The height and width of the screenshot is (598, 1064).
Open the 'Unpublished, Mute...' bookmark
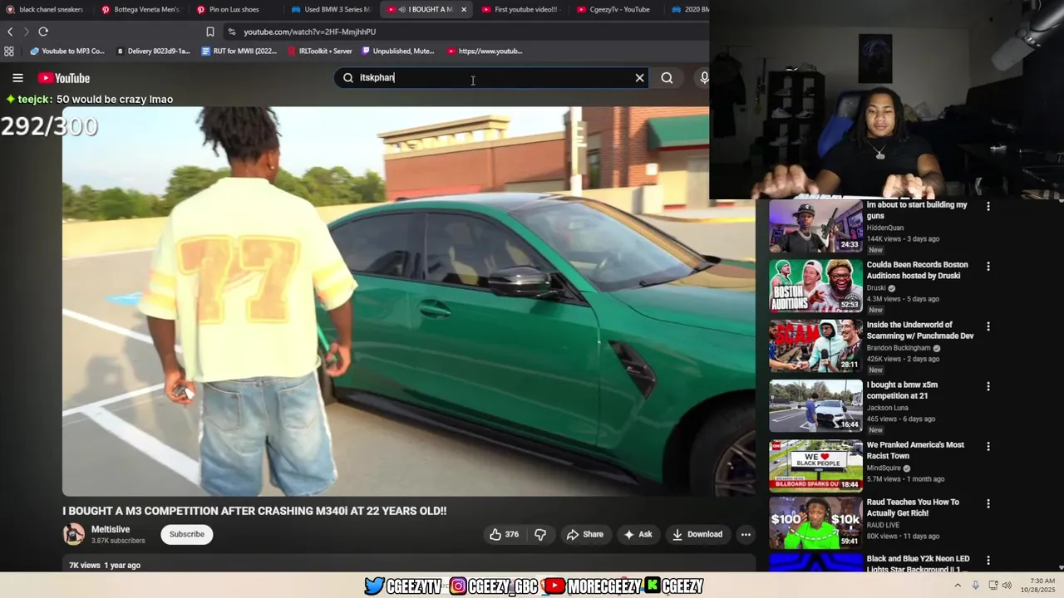398,51
